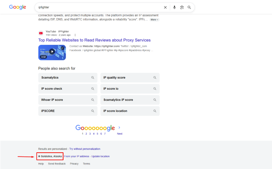Search for IP score io suggestion
The height and width of the screenshot is (169, 272).
[130, 89]
